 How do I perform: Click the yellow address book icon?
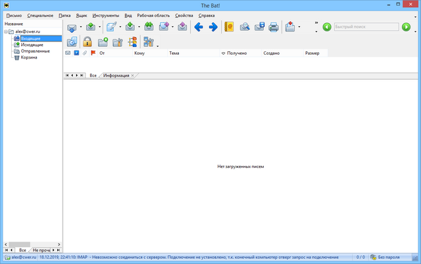[229, 27]
